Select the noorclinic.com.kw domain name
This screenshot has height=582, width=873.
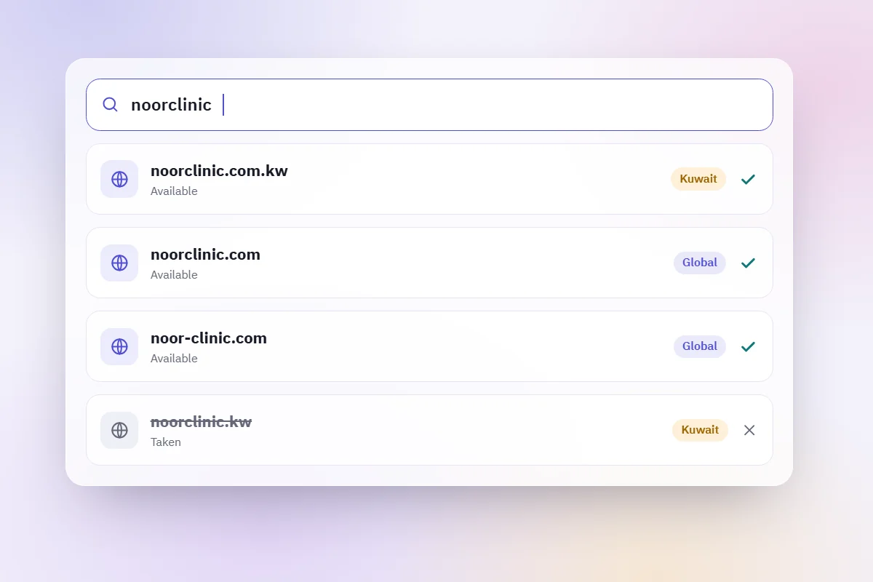pyautogui.click(x=219, y=171)
